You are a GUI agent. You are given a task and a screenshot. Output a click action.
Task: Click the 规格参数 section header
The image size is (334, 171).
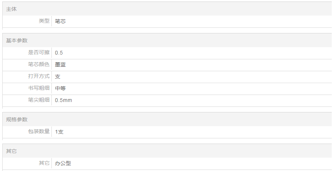[17, 119]
